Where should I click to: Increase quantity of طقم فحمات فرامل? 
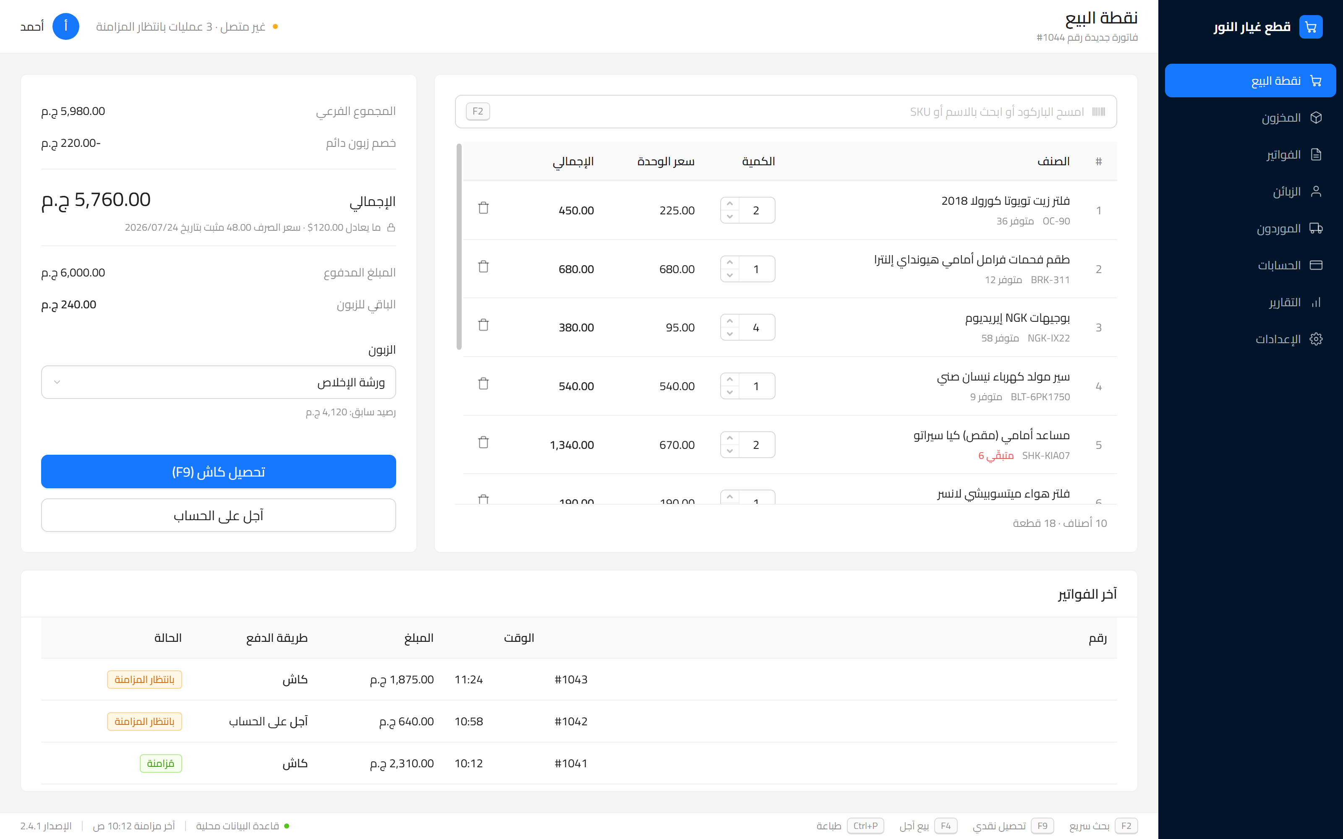click(730, 263)
